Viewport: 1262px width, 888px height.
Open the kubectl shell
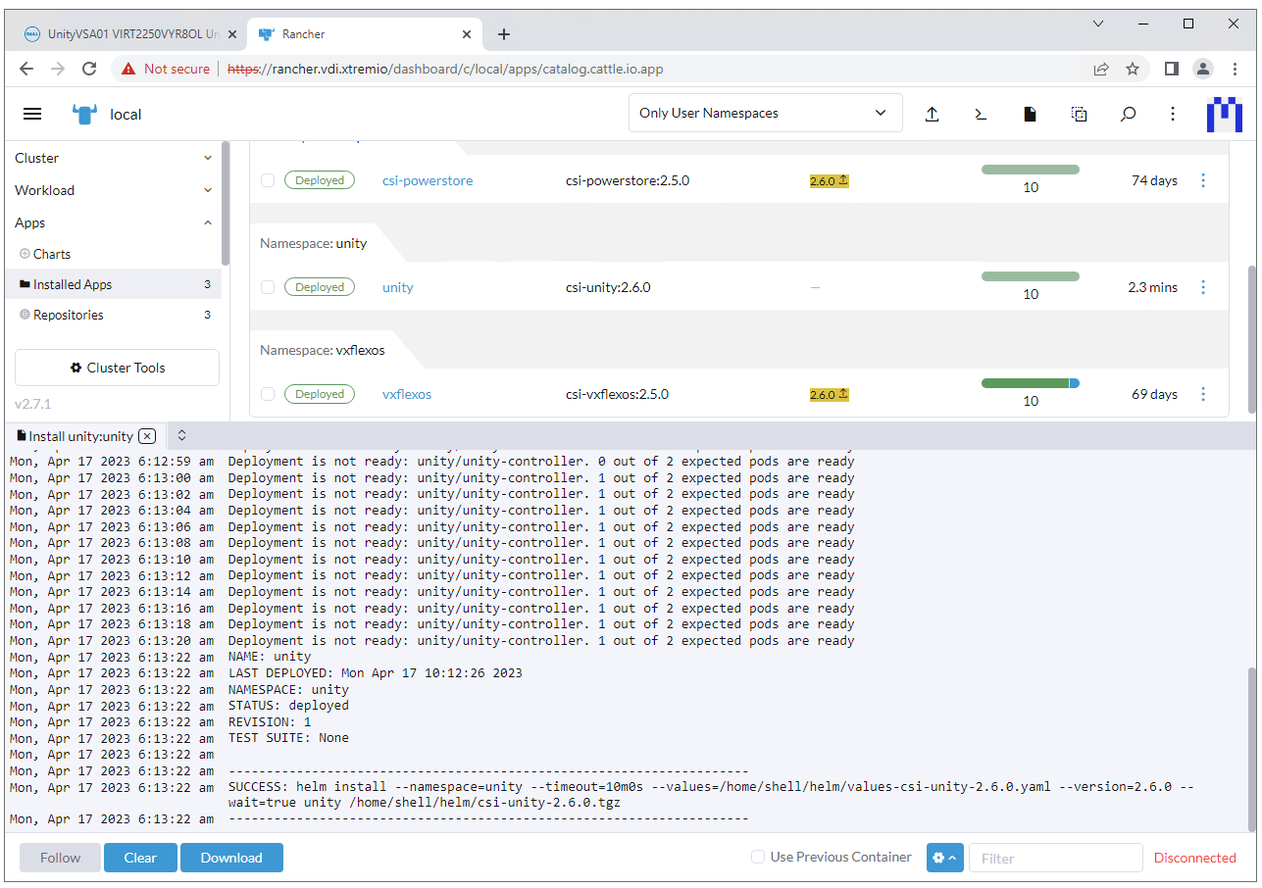980,114
